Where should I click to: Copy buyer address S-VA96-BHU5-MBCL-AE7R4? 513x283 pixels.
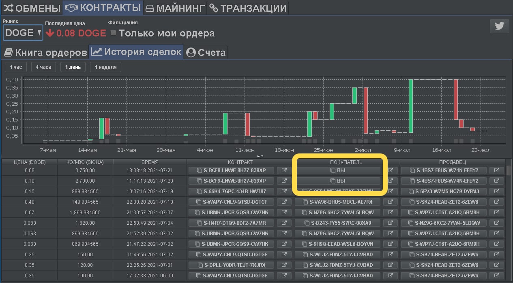point(338,202)
